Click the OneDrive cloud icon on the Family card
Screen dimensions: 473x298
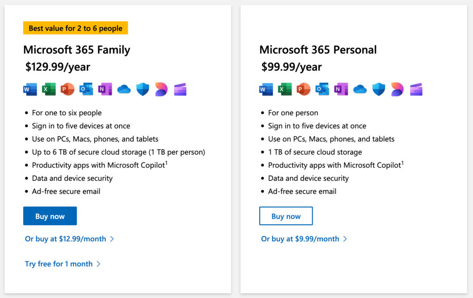(124, 89)
